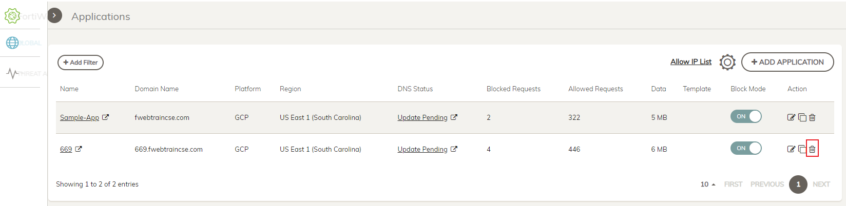The height and width of the screenshot is (206, 846).
Task: Duplicate the Sample-App application
Action: pyautogui.click(x=802, y=117)
